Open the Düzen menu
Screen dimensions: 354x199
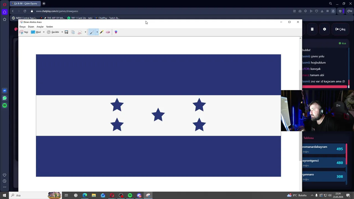[31, 27]
